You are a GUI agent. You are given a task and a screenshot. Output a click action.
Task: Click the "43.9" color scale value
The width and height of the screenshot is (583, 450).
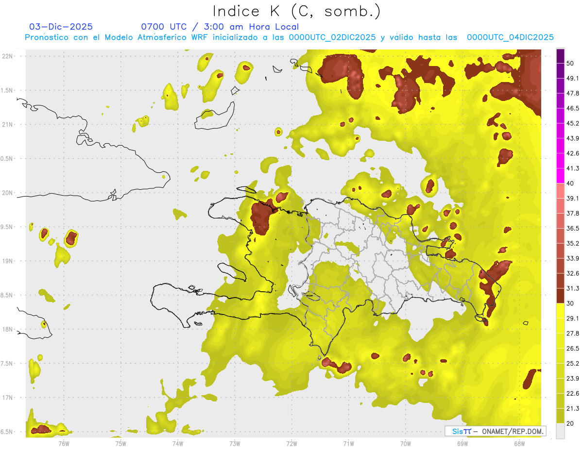573,138
